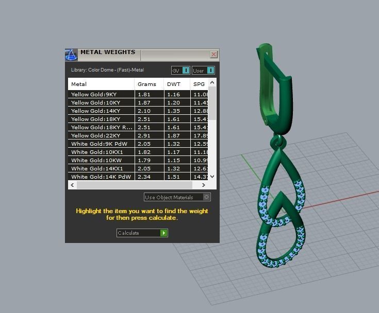Click the metal list down arrow

(212, 177)
